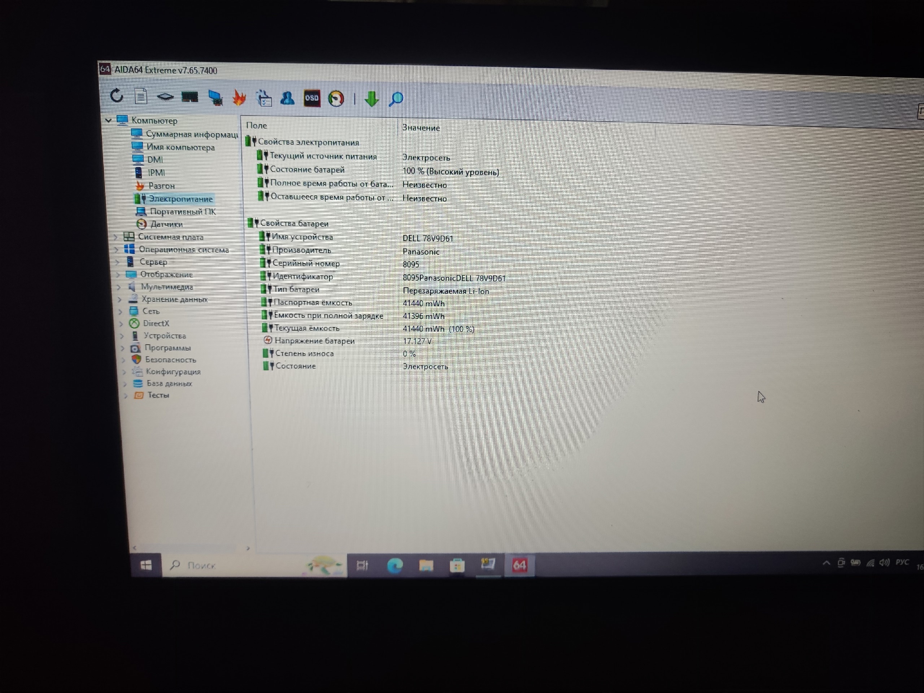Click the Refresh toolbar icon
Screen dimensions: 924x693
pyautogui.click(x=117, y=96)
